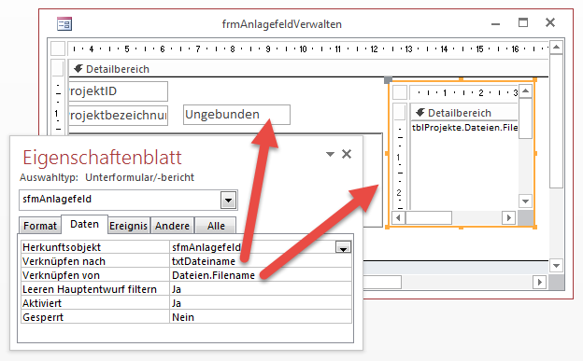Click the Aktiviert property label

(42, 303)
